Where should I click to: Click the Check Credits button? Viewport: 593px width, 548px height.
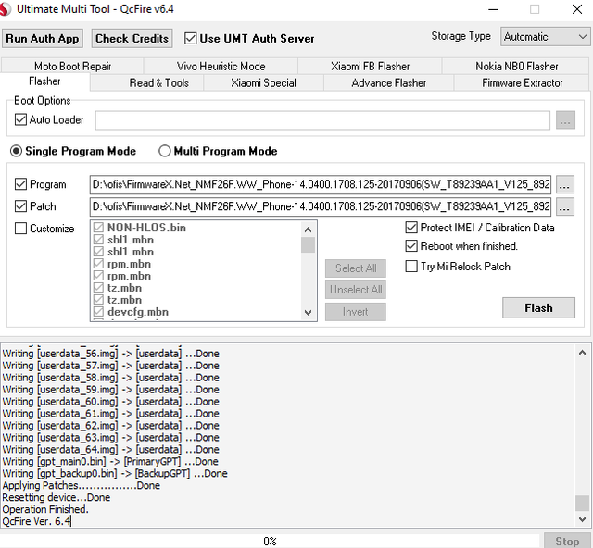pyautogui.click(x=132, y=39)
